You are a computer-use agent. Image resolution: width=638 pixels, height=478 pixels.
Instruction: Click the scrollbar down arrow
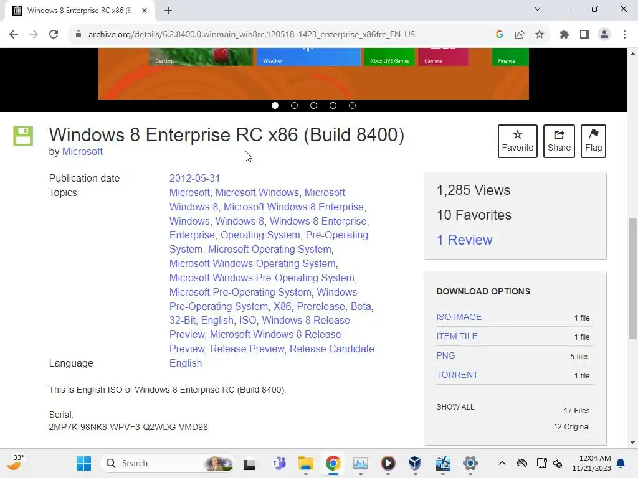click(632, 443)
